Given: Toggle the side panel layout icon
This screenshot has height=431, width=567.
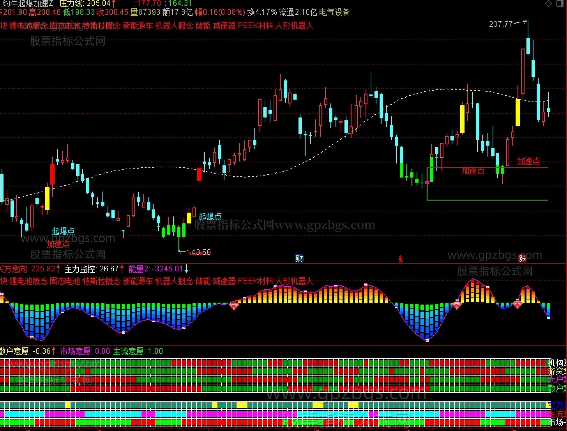Looking at the screenshot, I should point(560,4).
